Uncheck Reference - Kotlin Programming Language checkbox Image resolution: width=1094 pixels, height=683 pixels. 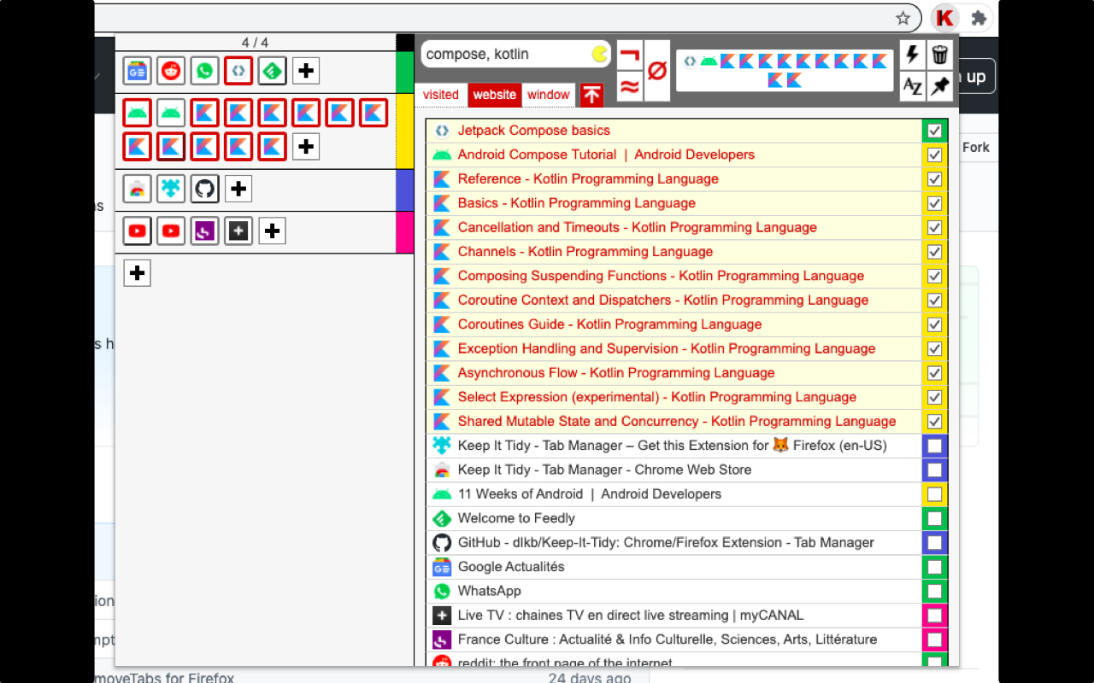934,179
